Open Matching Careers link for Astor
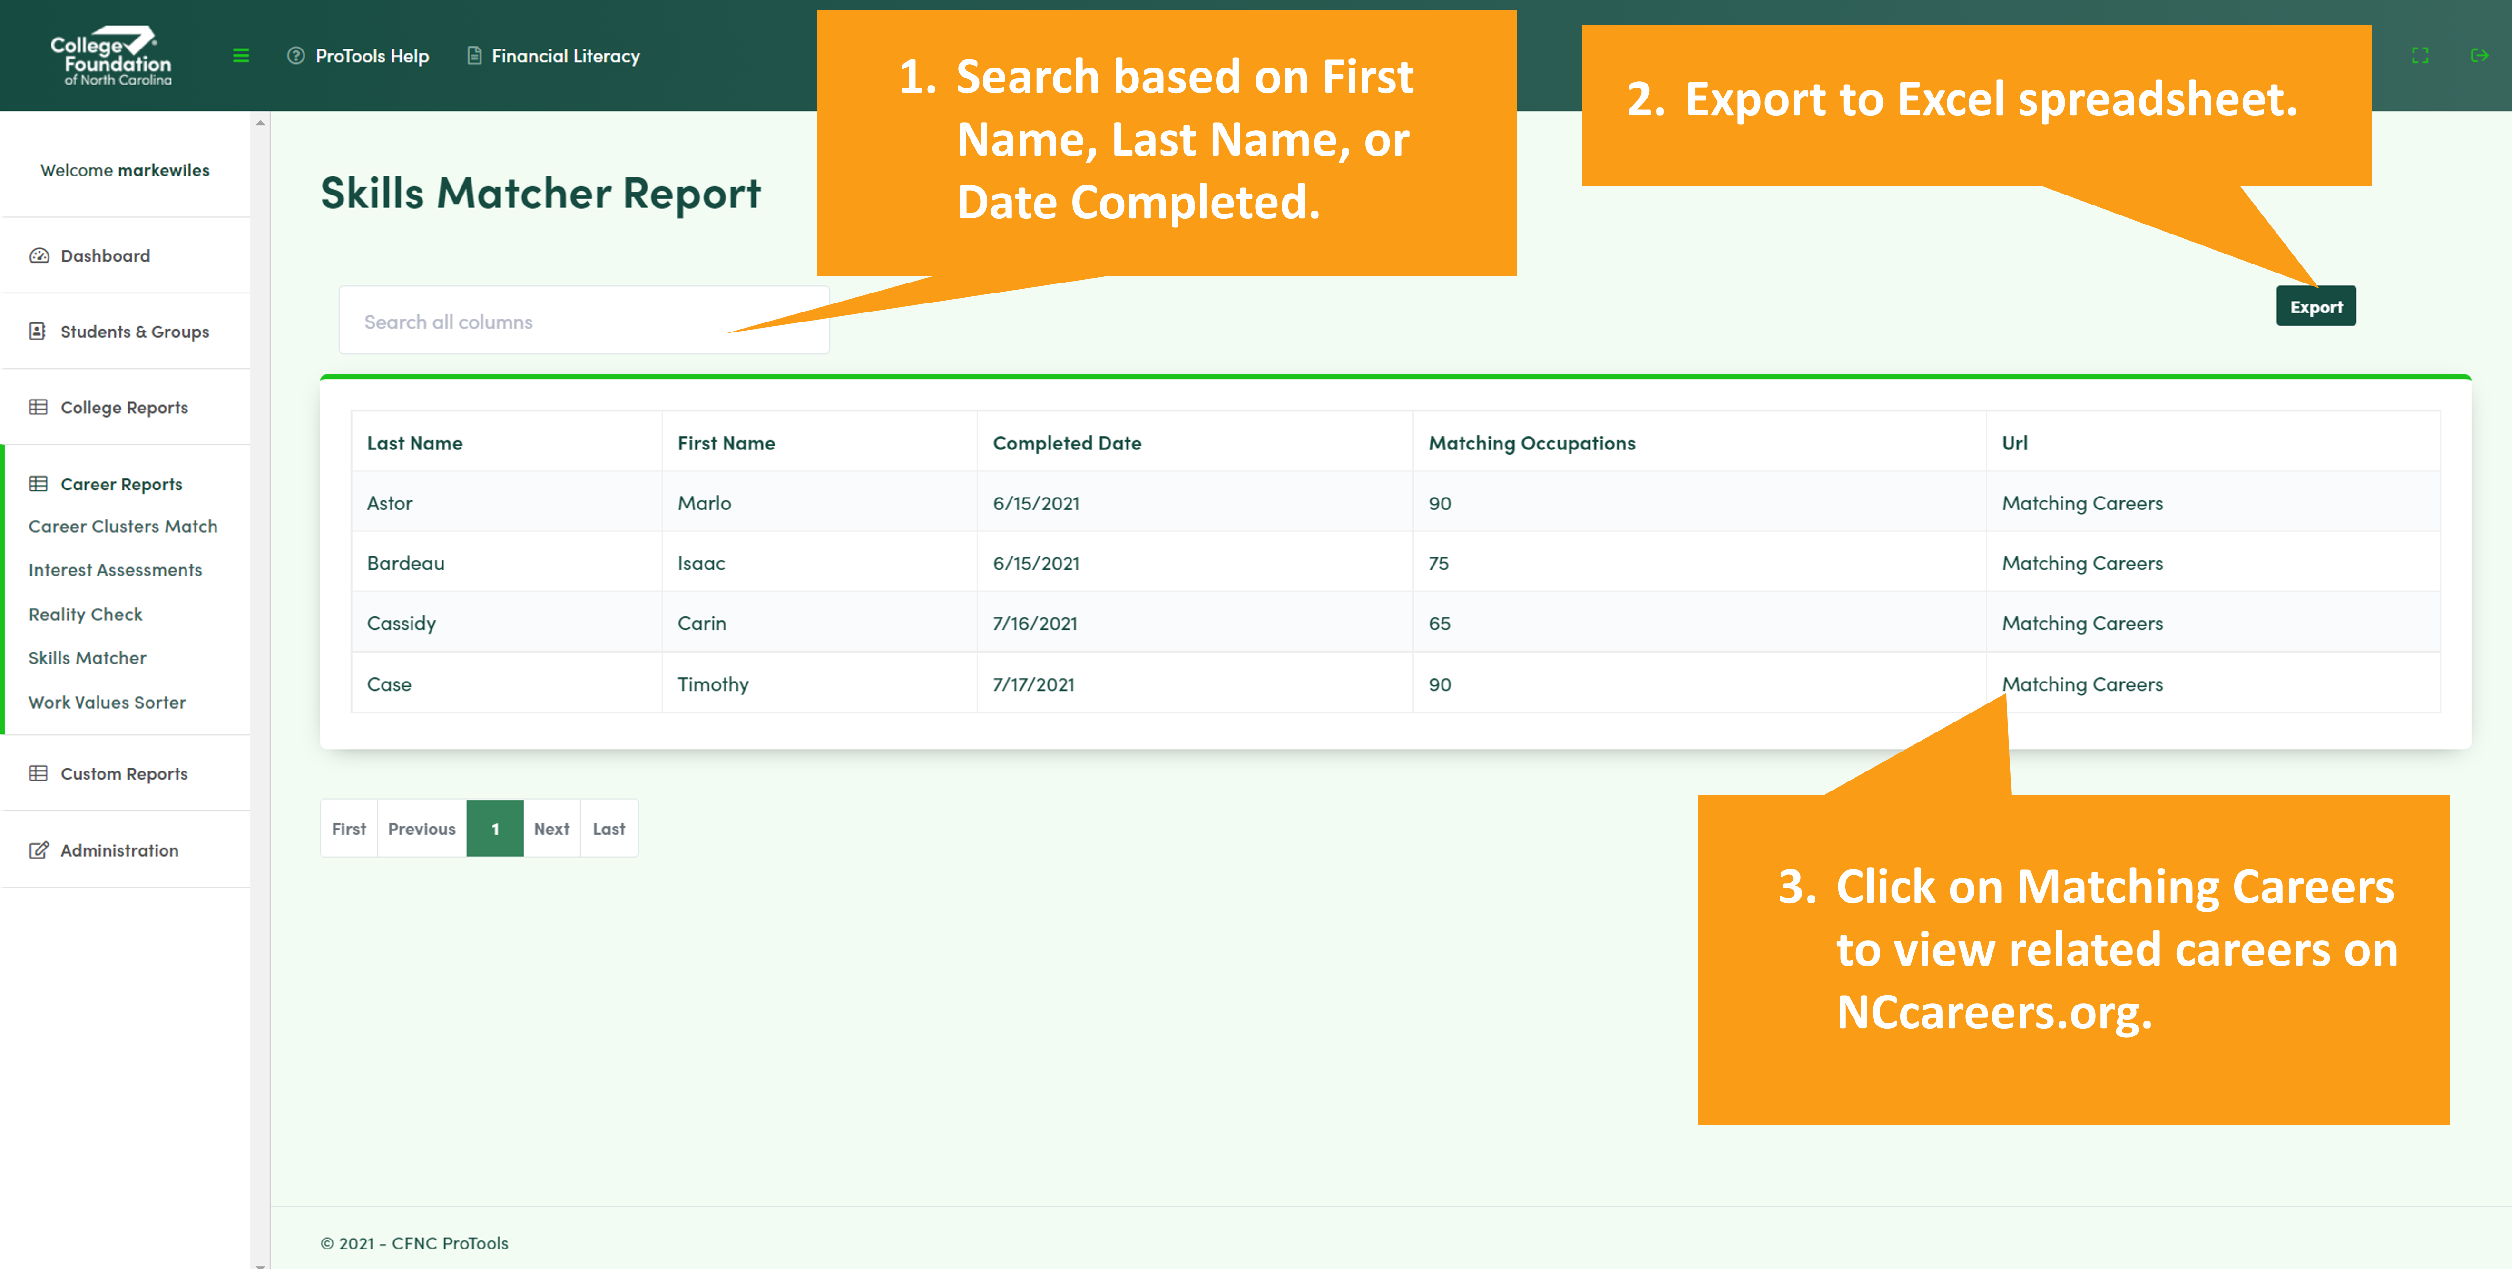This screenshot has height=1269, width=2512. [2082, 504]
